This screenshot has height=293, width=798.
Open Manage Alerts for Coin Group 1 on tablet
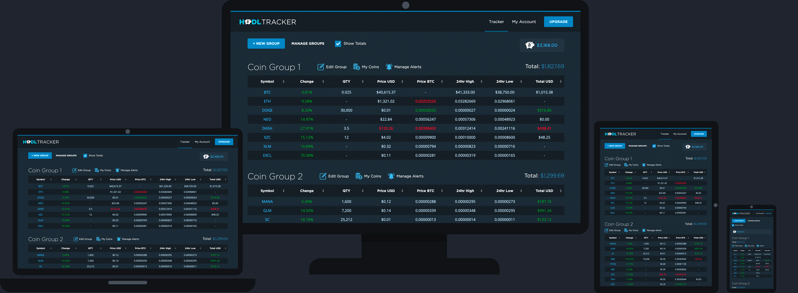coord(652,165)
